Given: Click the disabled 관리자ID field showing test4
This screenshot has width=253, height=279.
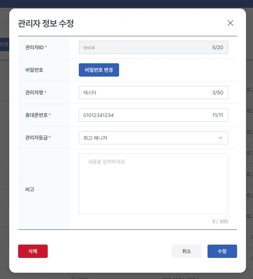Looking at the screenshot, I should [144, 47].
